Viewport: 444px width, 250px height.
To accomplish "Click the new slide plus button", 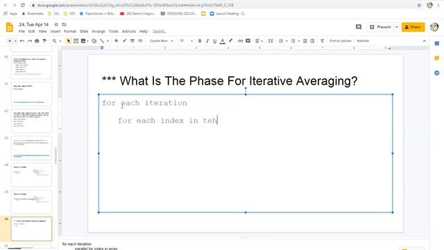I will [10, 41].
